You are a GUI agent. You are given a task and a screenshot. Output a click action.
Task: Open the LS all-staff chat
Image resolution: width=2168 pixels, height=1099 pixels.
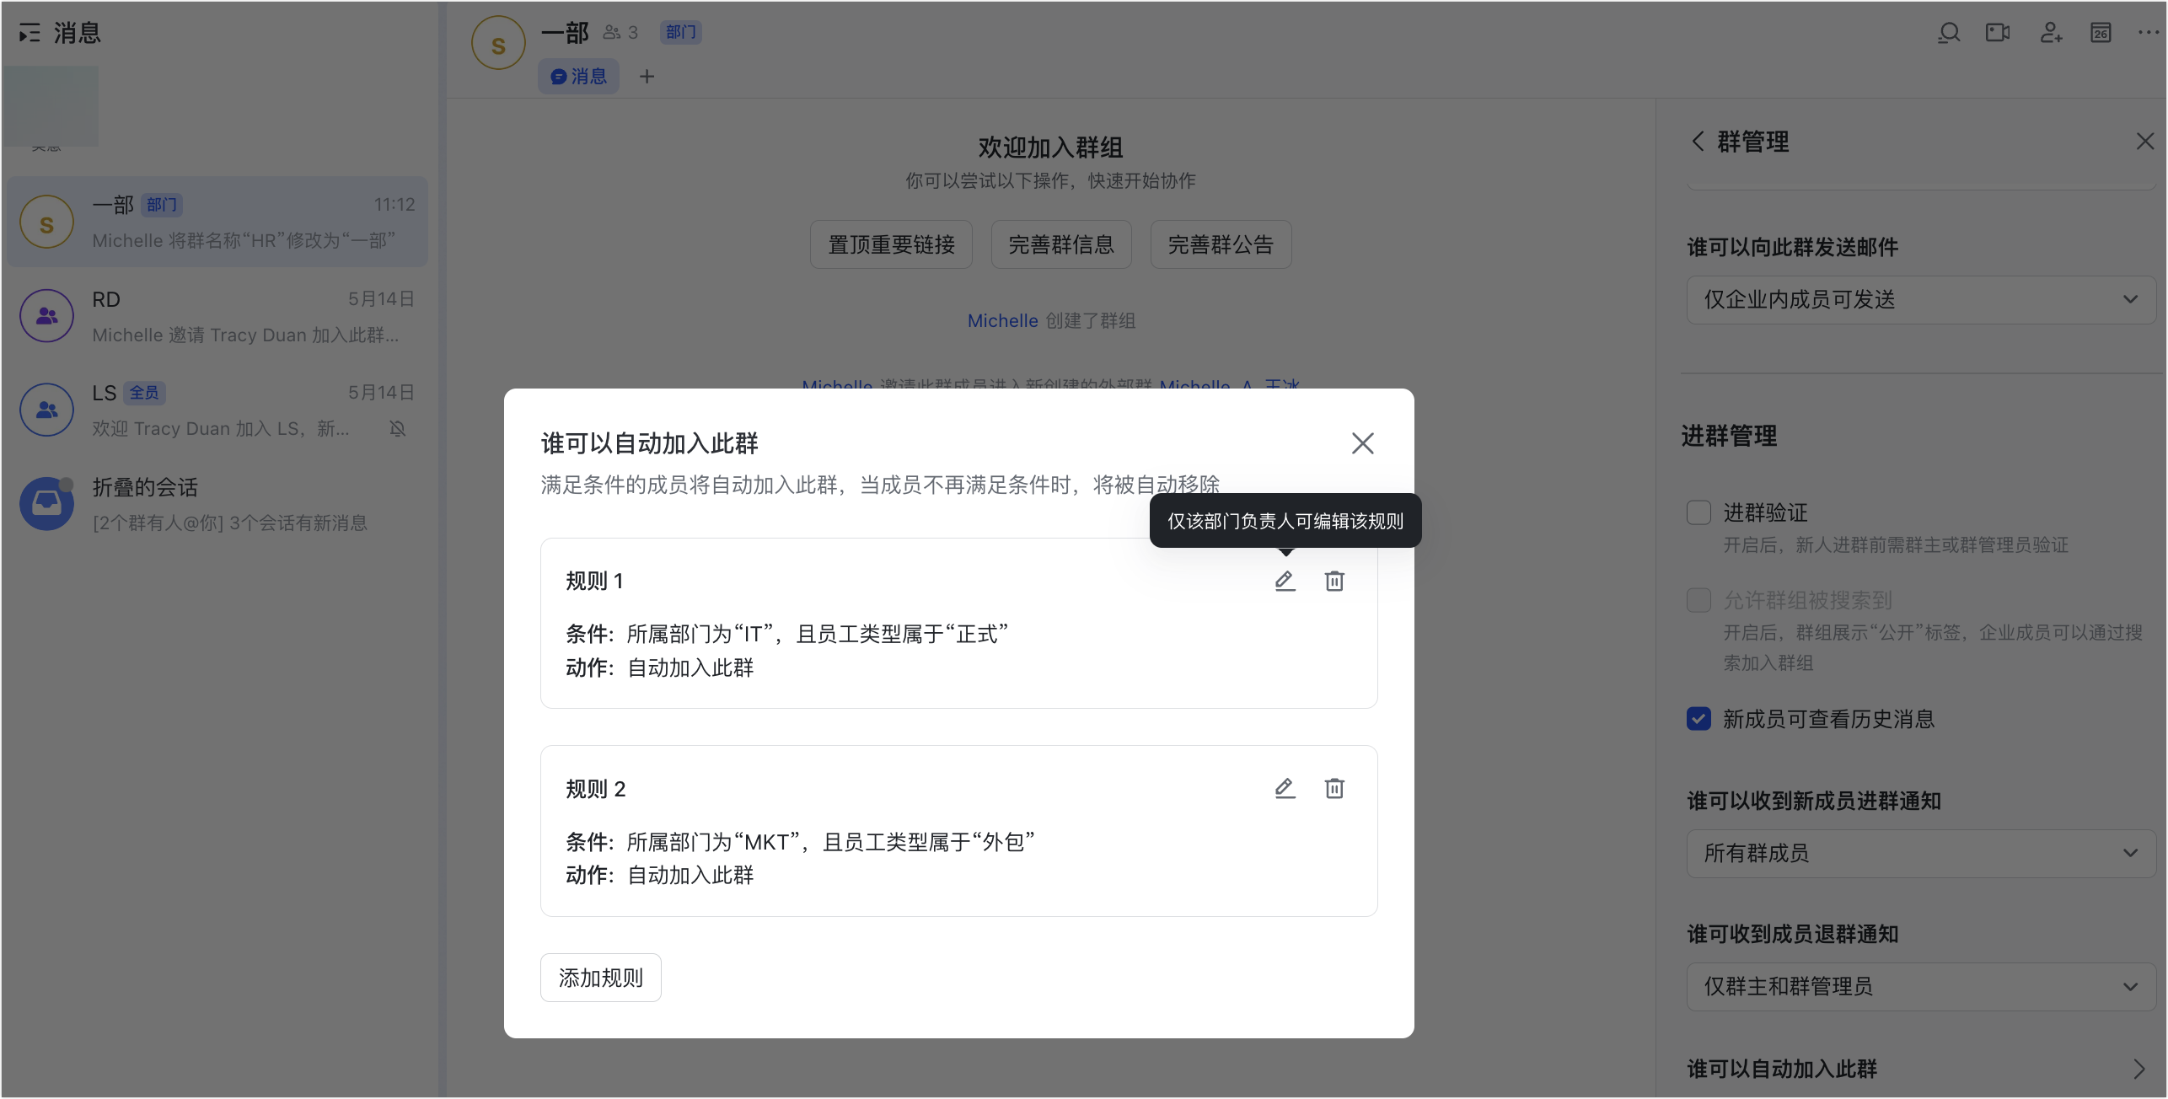(217, 410)
